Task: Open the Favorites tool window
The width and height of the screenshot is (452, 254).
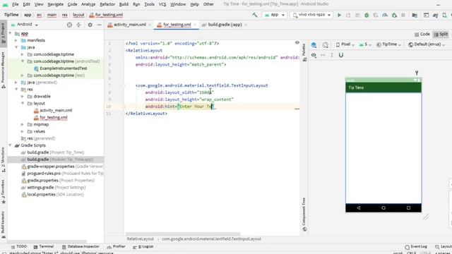Action: tap(3, 191)
